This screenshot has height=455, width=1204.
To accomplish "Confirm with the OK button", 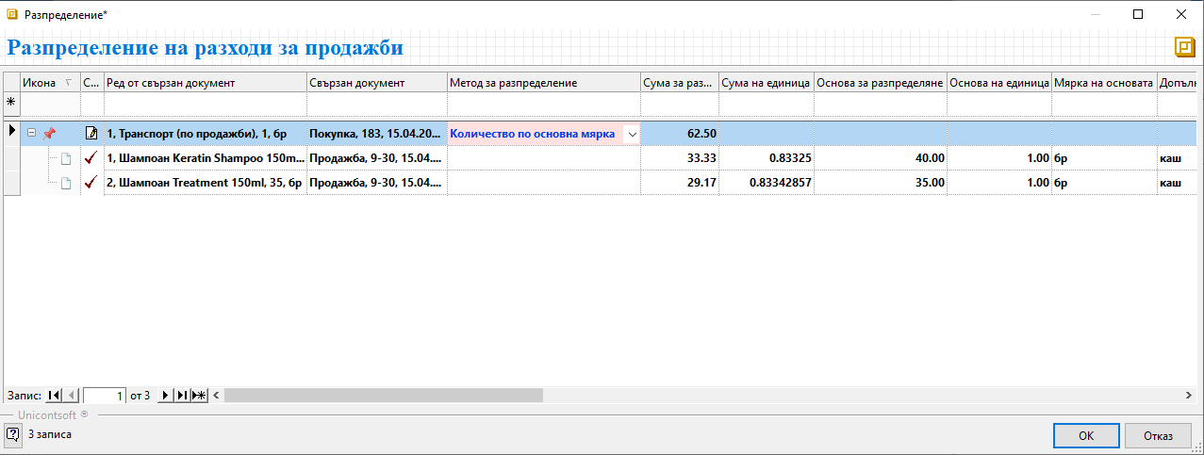I will click(1085, 435).
